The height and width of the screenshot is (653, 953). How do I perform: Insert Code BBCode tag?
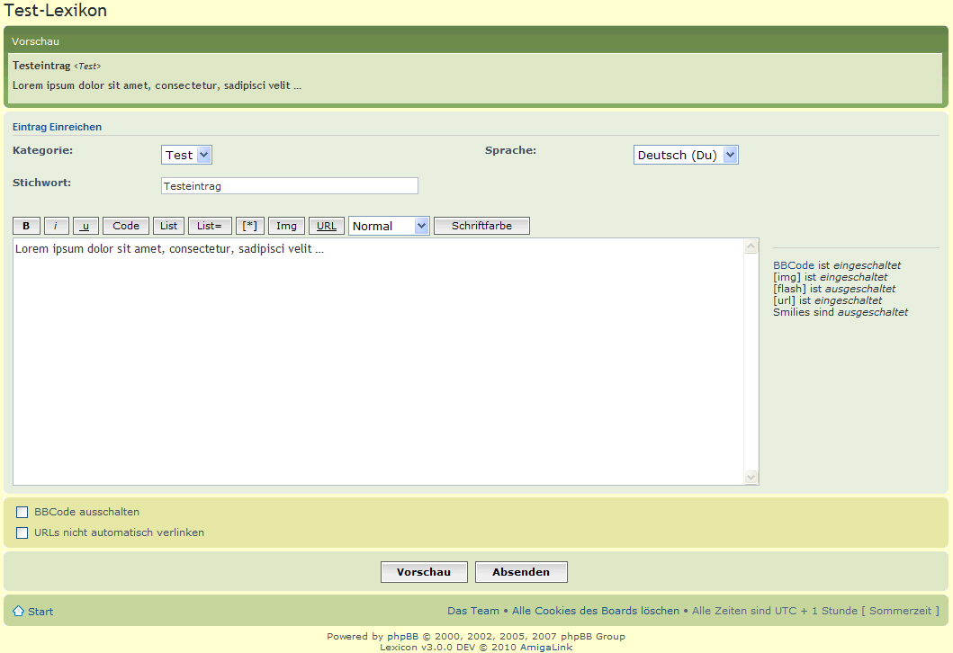[x=126, y=226]
